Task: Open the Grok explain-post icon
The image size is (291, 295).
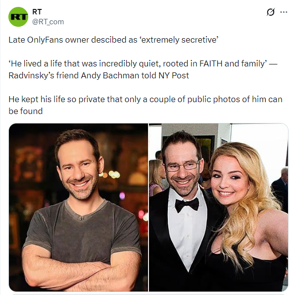Action: tap(270, 12)
